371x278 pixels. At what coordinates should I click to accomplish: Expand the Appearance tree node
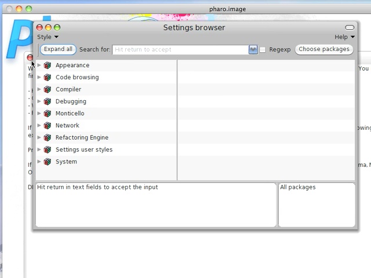[39, 65]
